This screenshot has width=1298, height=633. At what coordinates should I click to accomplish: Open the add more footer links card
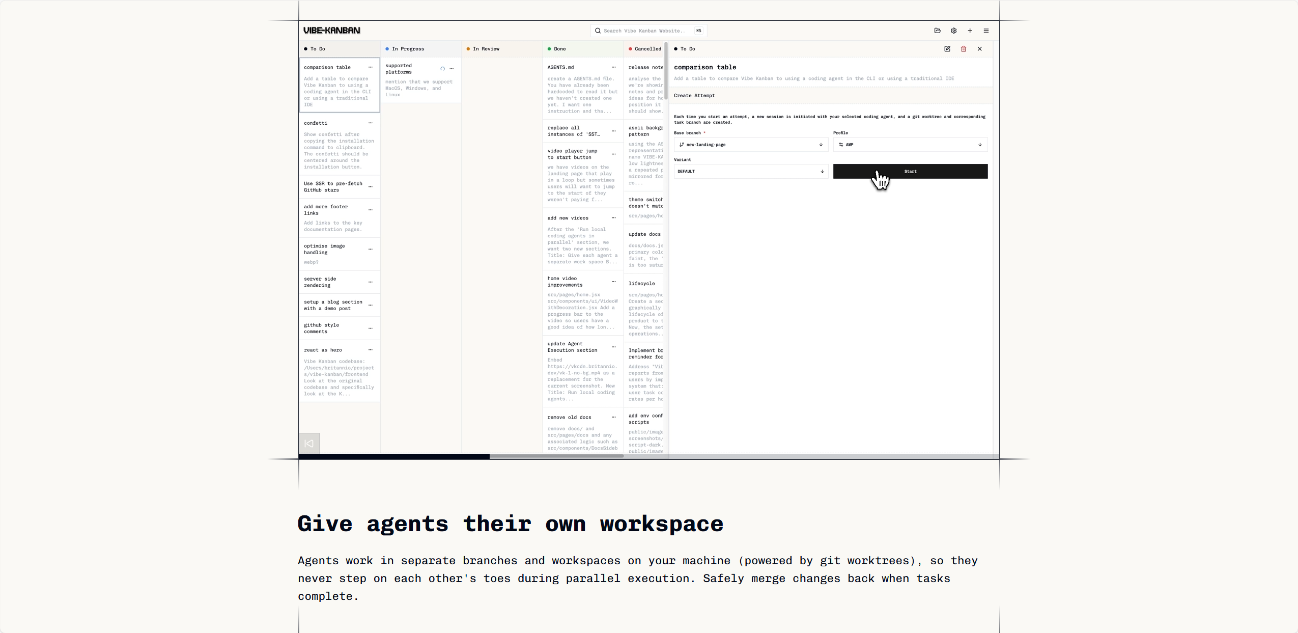click(340, 218)
